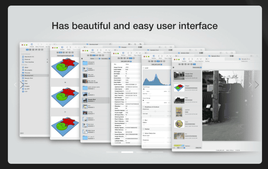Enable the Level checkbox in filter window
Viewport: 268px width, 169px height.
(143, 68)
